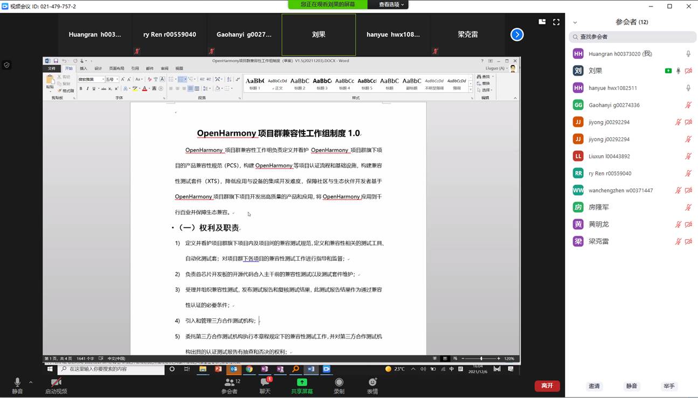698x398 pixels.
Task: Switch to the 视图 View tab in Word
Action: pyautogui.click(x=179, y=68)
